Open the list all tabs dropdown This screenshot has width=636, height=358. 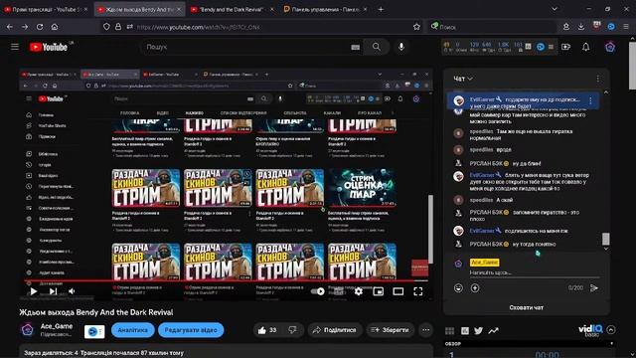point(555,9)
